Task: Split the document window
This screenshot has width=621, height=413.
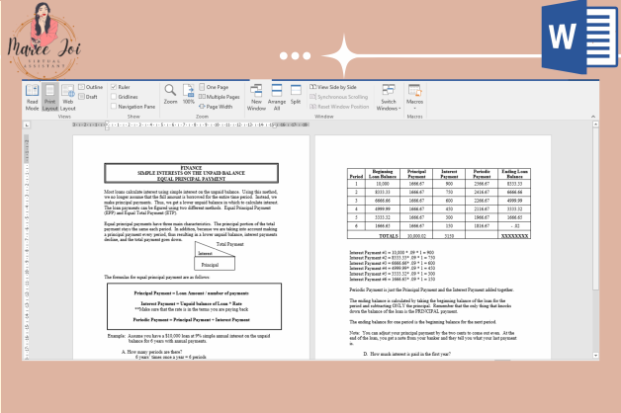Action: point(296,94)
